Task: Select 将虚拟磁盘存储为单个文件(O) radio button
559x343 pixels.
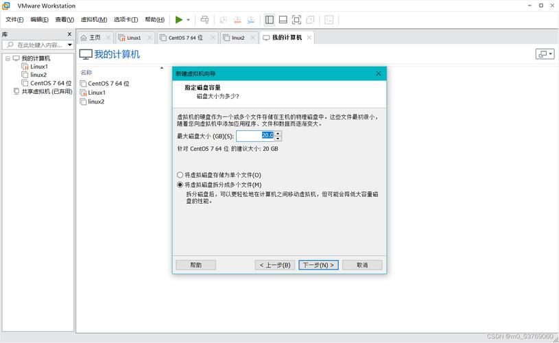Action: [x=180, y=175]
